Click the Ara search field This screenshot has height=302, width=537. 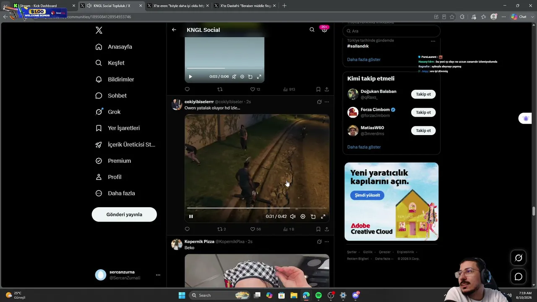(391, 31)
